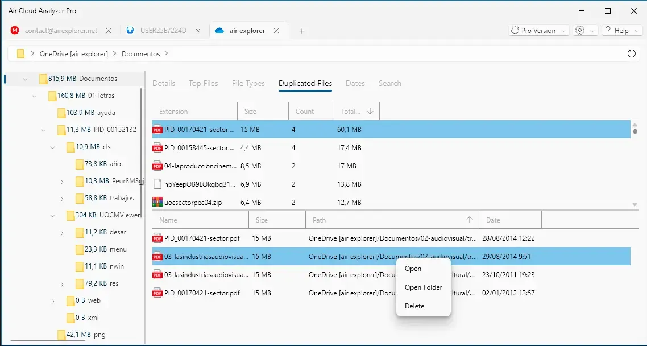The image size is (647, 346).
Task: Click the scroll-down arrow of upper list scrollbar
Action: 634,204
